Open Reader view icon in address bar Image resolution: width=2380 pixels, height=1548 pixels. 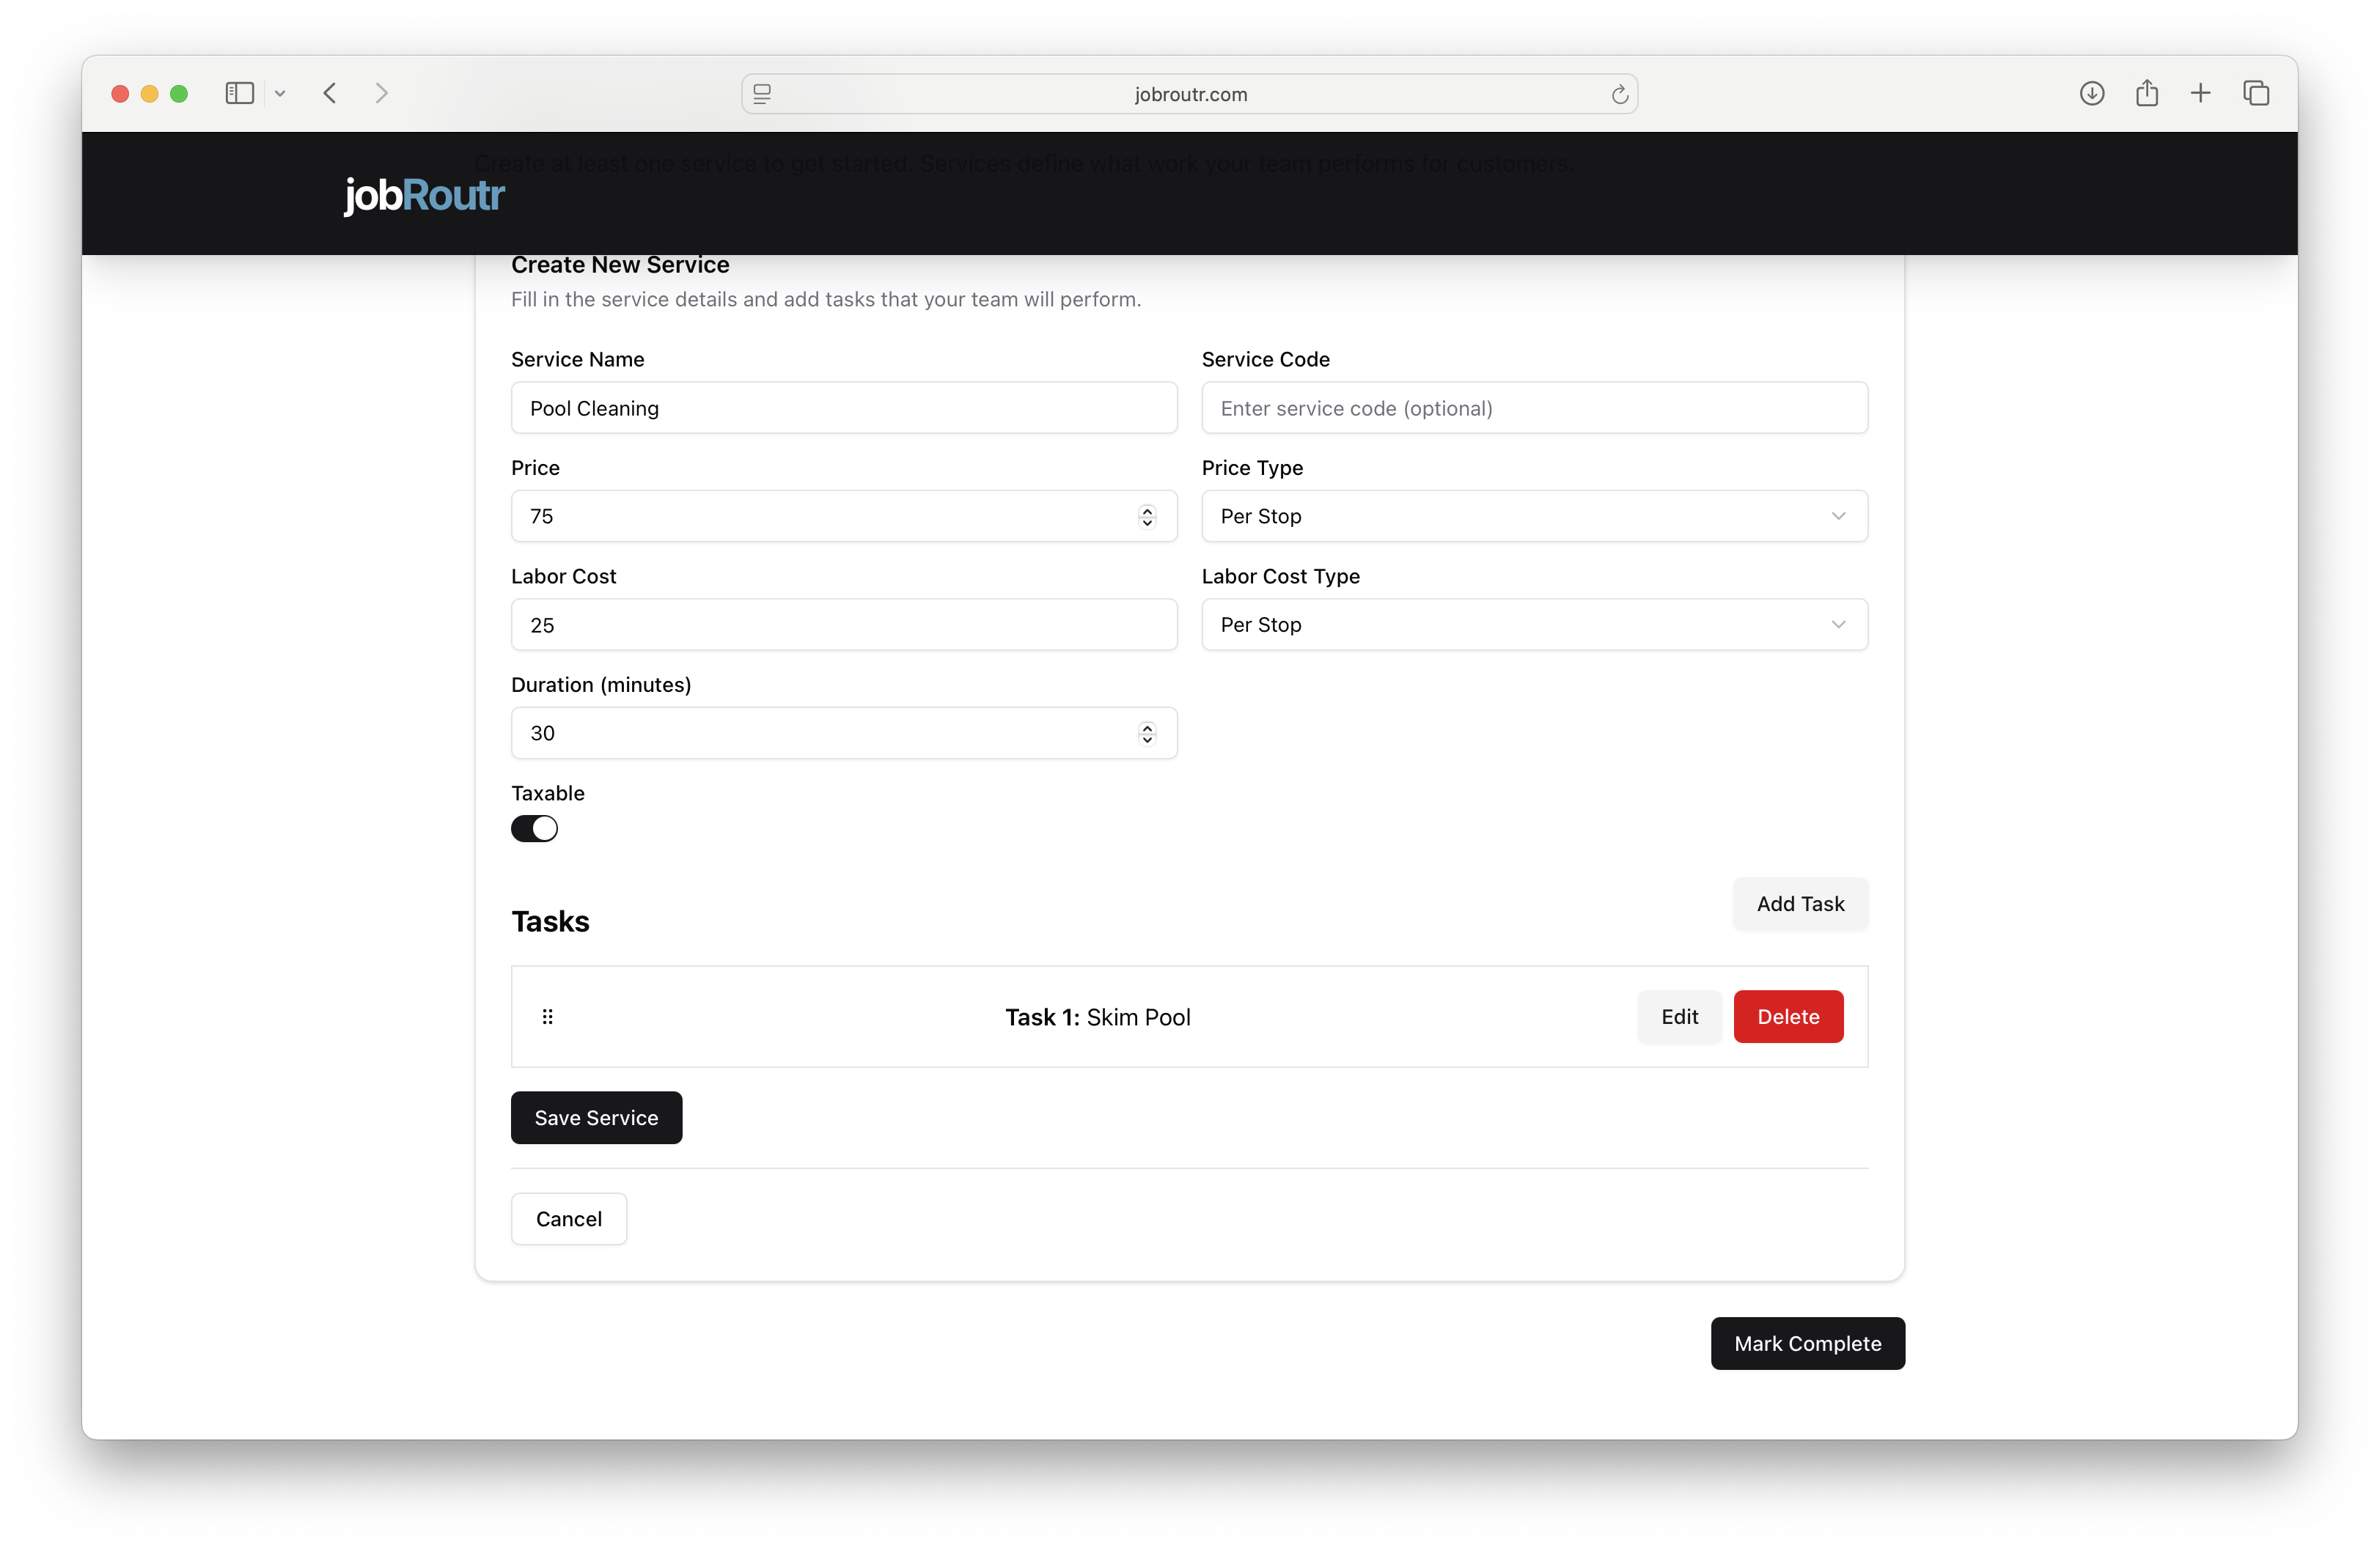click(x=762, y=94)
